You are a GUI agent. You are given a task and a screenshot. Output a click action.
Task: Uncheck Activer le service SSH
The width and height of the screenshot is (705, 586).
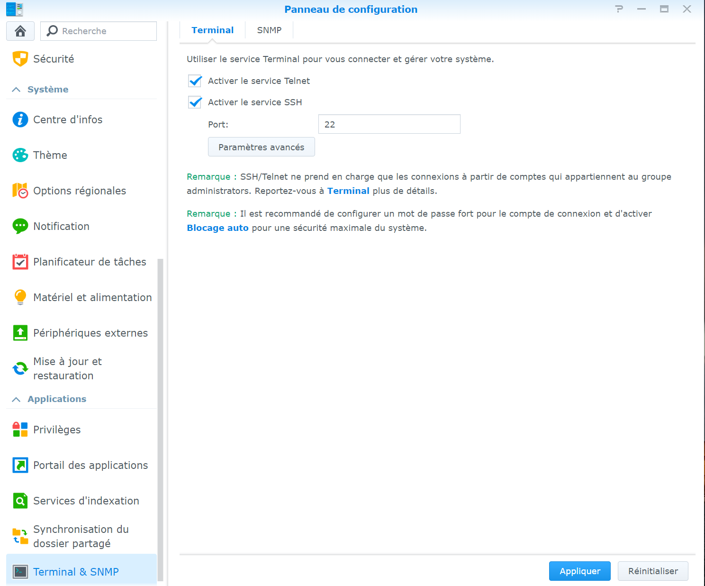coord(195,102)
